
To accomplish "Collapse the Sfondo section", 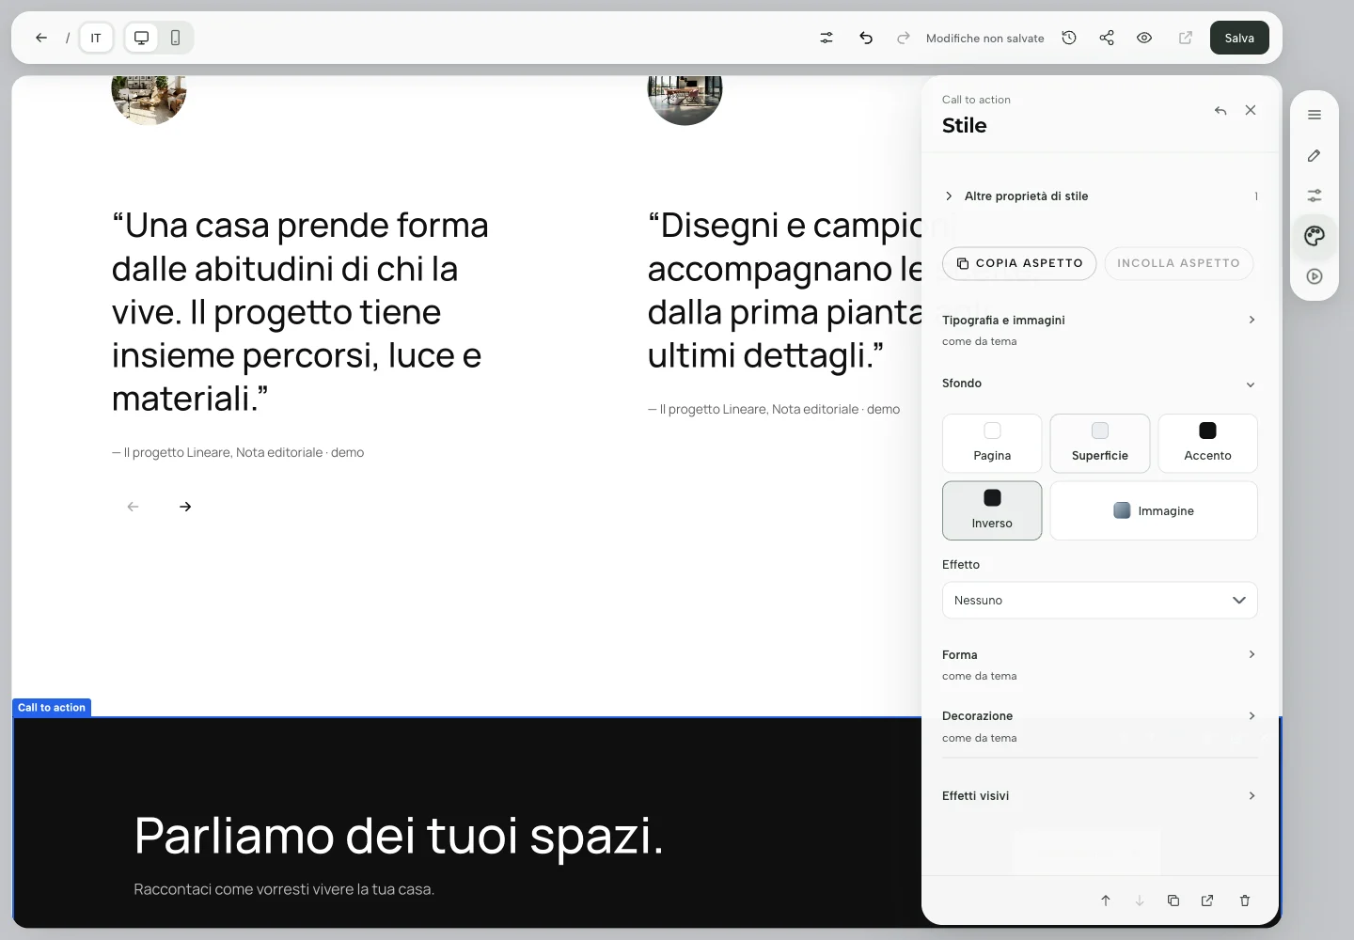I will 1100,384.
